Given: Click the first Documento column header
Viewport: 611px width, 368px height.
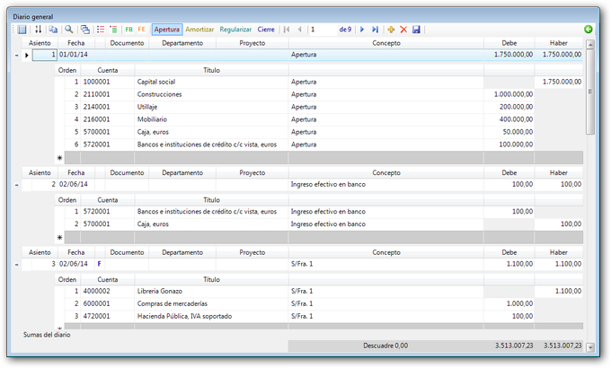Looking at the screenshot, I should (x=127, y=43).
